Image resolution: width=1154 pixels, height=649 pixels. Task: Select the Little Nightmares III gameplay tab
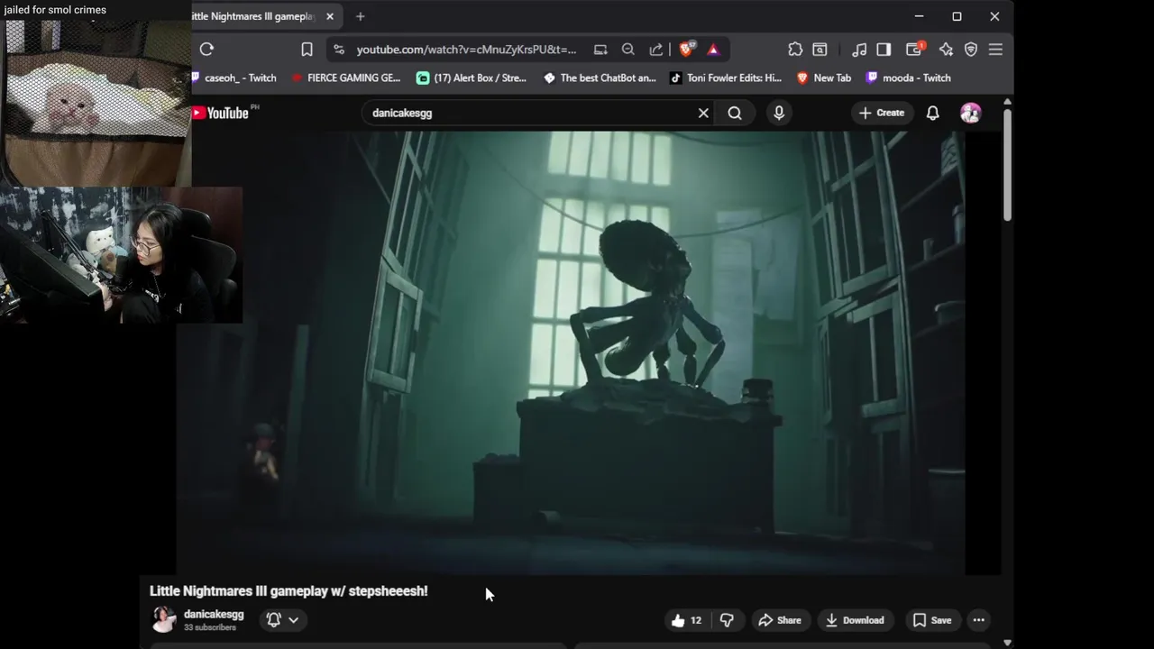pos(253,16)
